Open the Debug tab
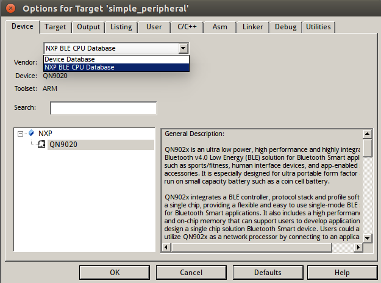Screen dimensions: 381x283 285,27
